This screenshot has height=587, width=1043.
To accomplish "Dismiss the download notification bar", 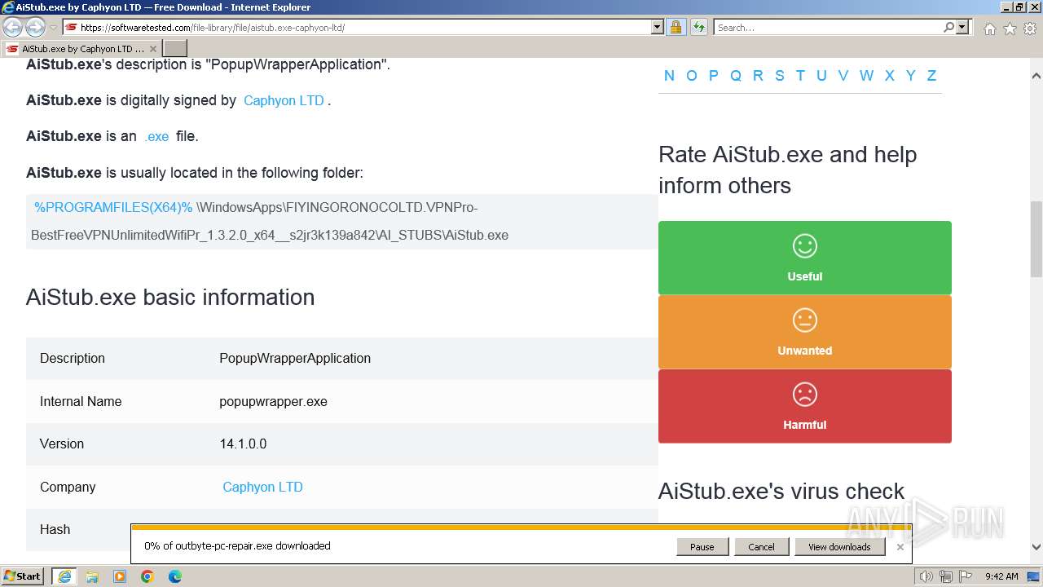I will (x=900, y=547).
